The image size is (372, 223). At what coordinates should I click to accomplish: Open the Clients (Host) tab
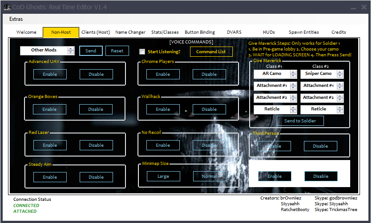coord(96,32)
